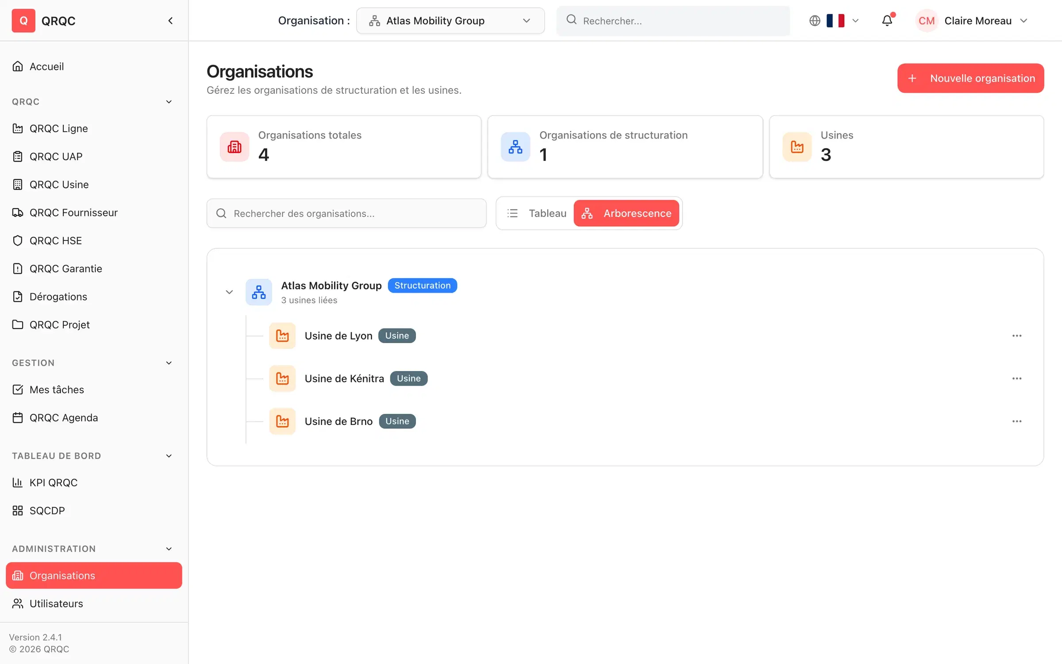This screenshot has width=1062, height=664.
Task: Click the Mes tâches checkbox icon
Action: (x=18, y=390)
